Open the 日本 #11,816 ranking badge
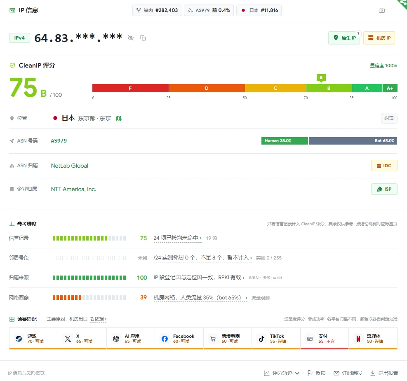 tap(259, 10)
